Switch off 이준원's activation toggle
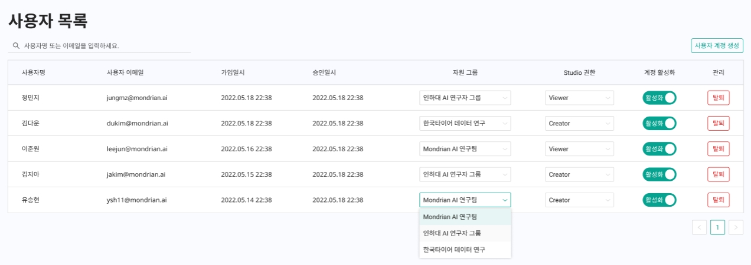Viewport: 751px width, 265px height. coord(659,149)
